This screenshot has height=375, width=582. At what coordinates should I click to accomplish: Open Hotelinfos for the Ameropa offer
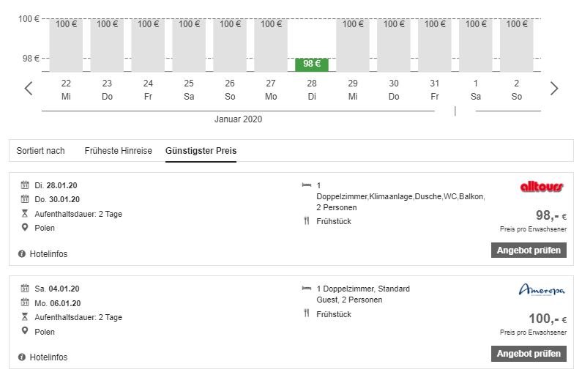click(x=48, y=357)
